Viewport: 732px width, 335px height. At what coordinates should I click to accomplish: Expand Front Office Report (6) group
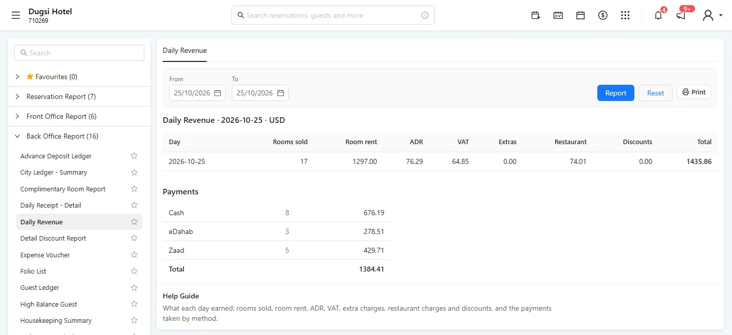tap(79, 116)
